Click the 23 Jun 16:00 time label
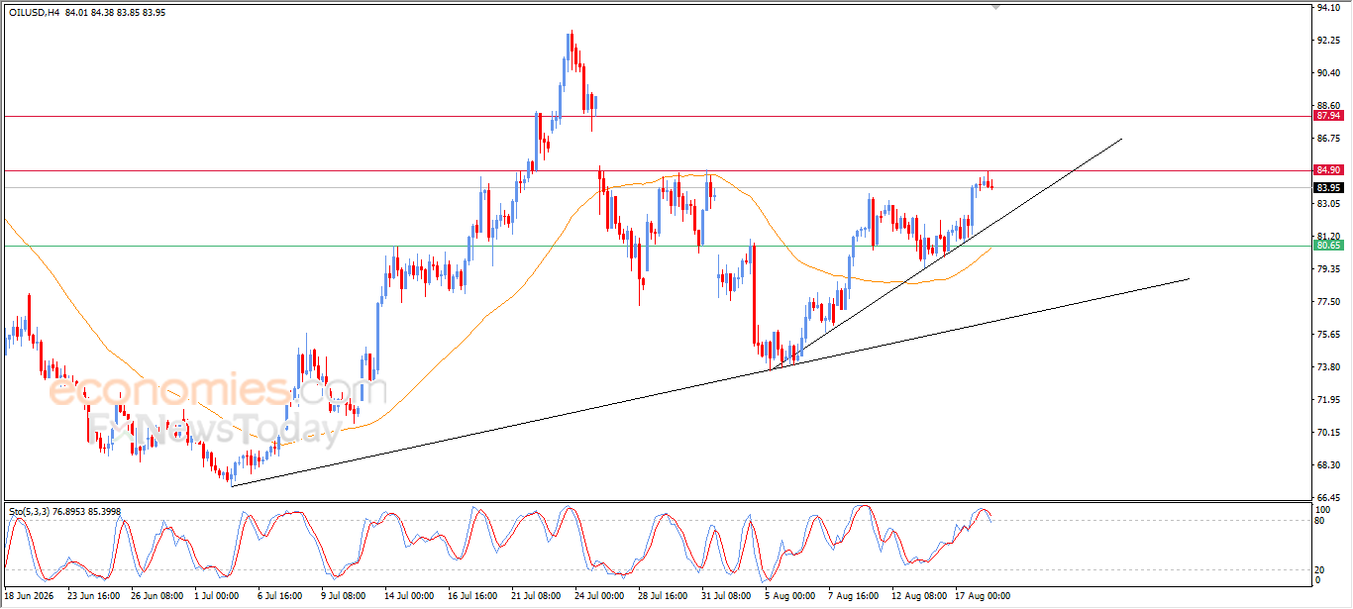This screenshot has width=1353, height=609. point(92,596)
